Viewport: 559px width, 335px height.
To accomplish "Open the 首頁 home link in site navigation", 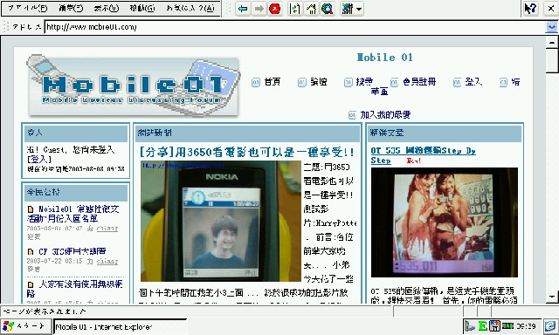I will [272, 81].
